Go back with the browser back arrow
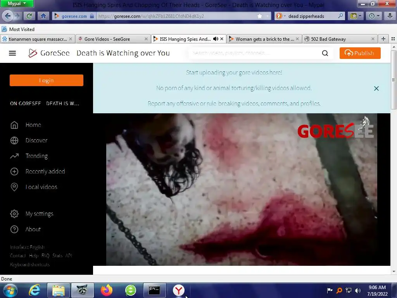397x298 pixels. coord(7,16)
